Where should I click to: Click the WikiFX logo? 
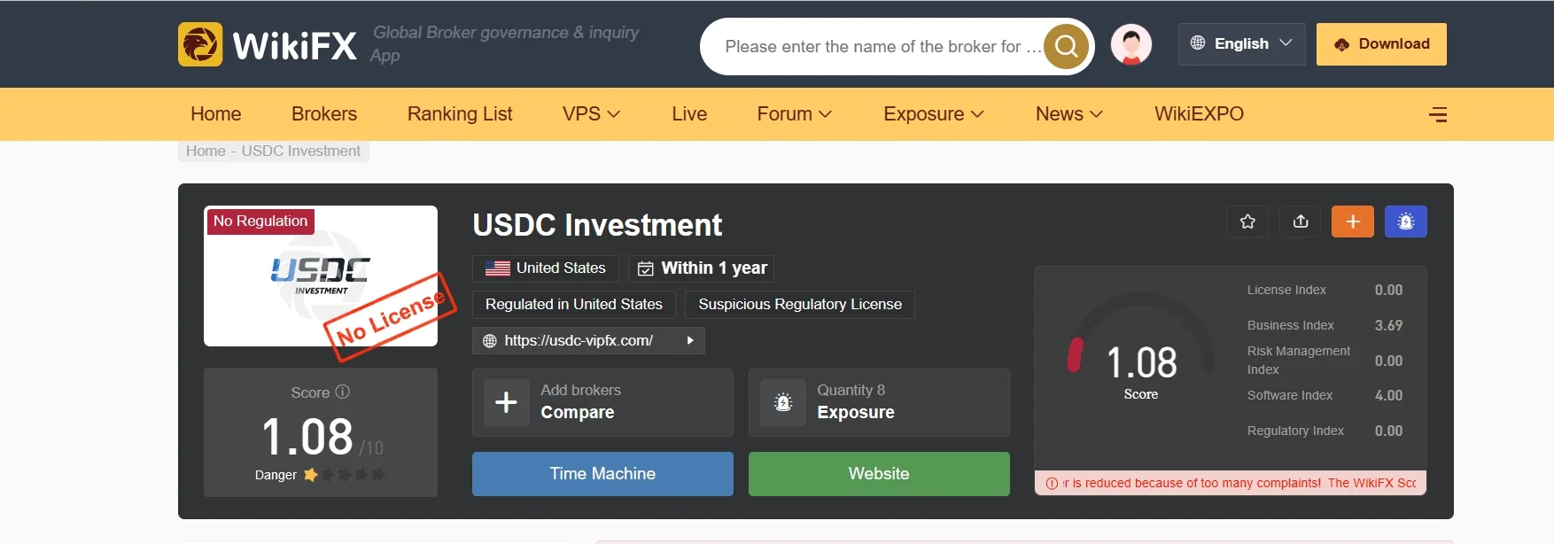pos(268,44)
